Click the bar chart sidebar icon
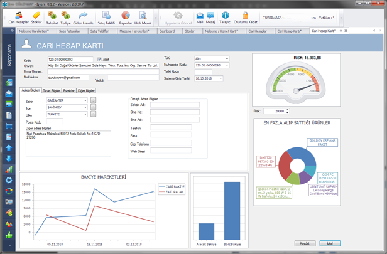This screenshot has height=254, width=387. [x=9, y=169]
